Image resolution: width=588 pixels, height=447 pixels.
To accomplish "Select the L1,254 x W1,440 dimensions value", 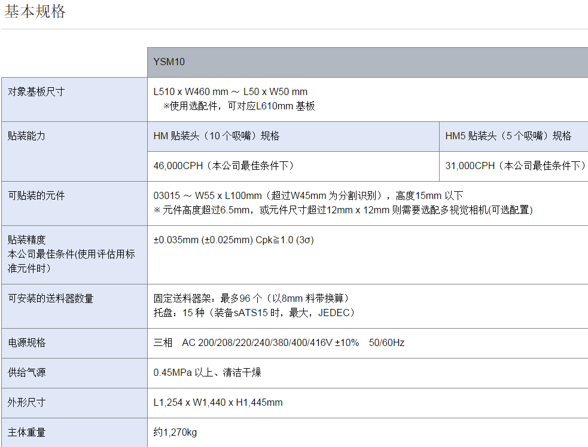I will point(218,403).
